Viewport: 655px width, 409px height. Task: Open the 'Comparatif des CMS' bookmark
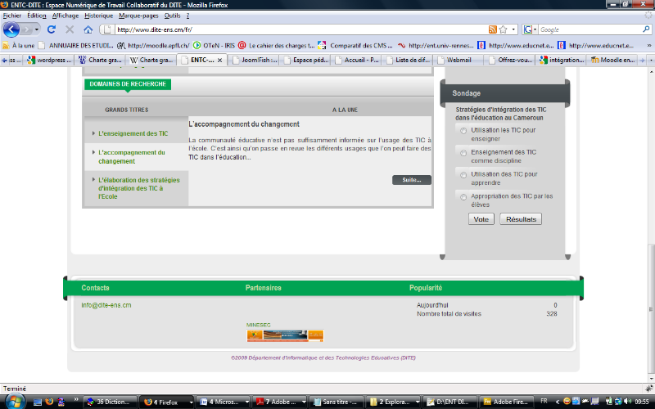point(355,46)
